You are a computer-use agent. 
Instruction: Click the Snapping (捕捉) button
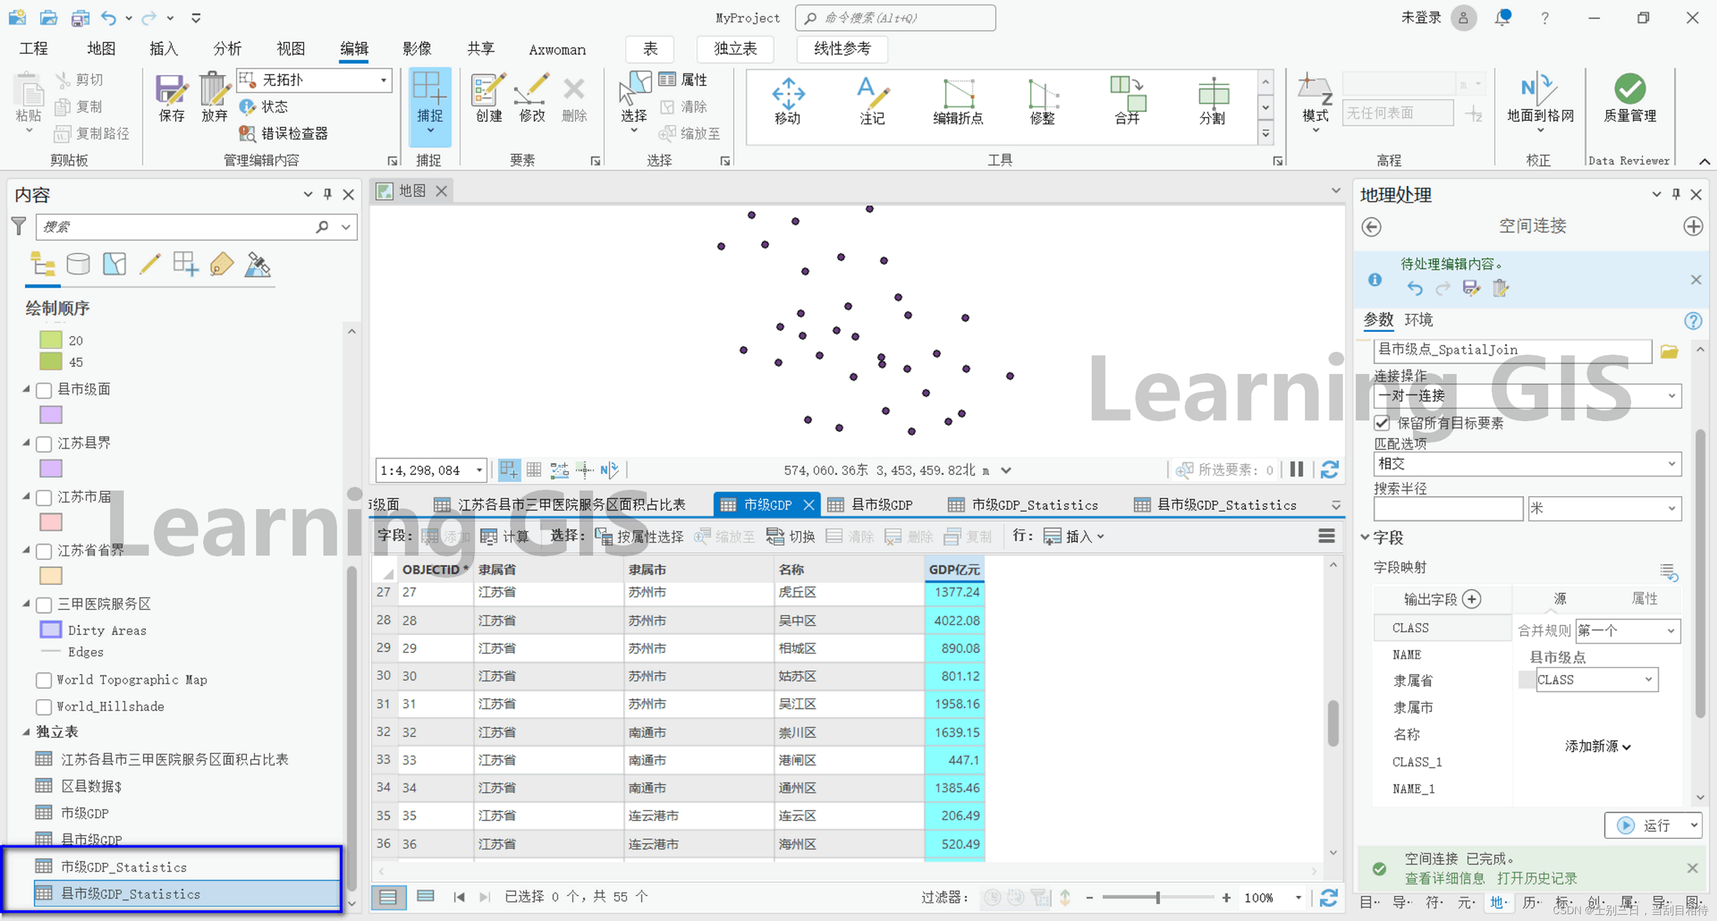[429, 98]
